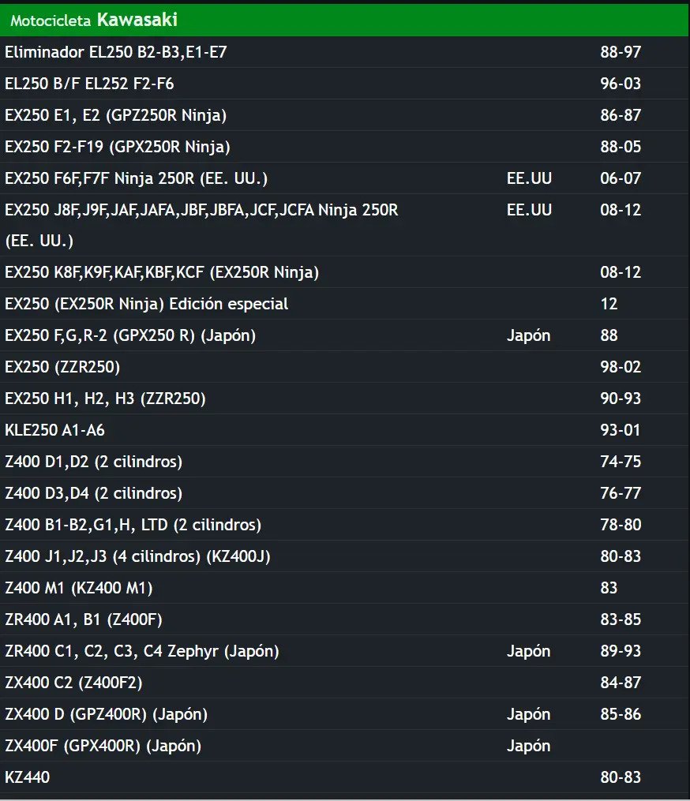Click the Z400 M1 (KZ400 M1) entry
This screenshot has height=801, width=690.
coord(344,588)
